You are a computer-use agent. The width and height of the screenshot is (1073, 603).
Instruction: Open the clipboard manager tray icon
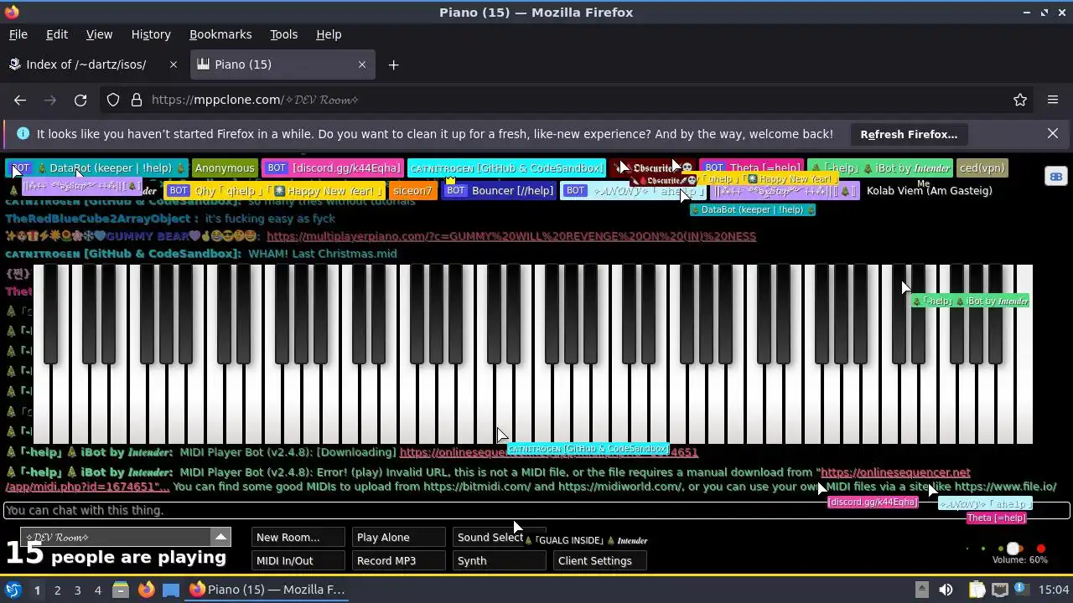[977, 590]
